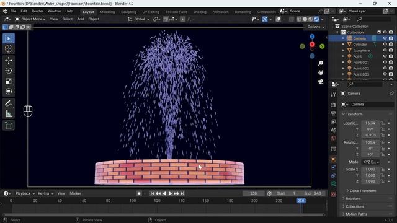Switch to the Modeling workspace tab
This screenshot has height=223, width=397.
click(107, 12)
